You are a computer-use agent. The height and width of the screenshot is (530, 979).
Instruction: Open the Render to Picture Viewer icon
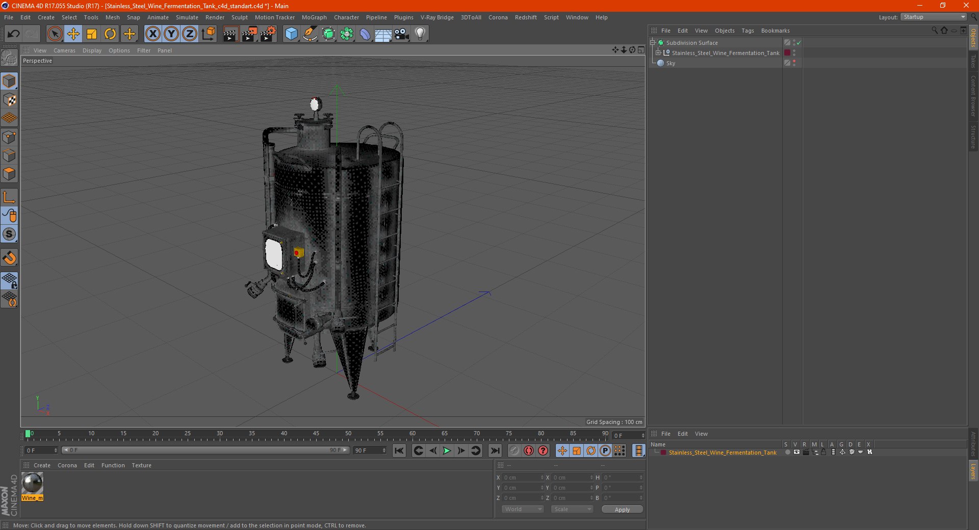click(249, 34)
